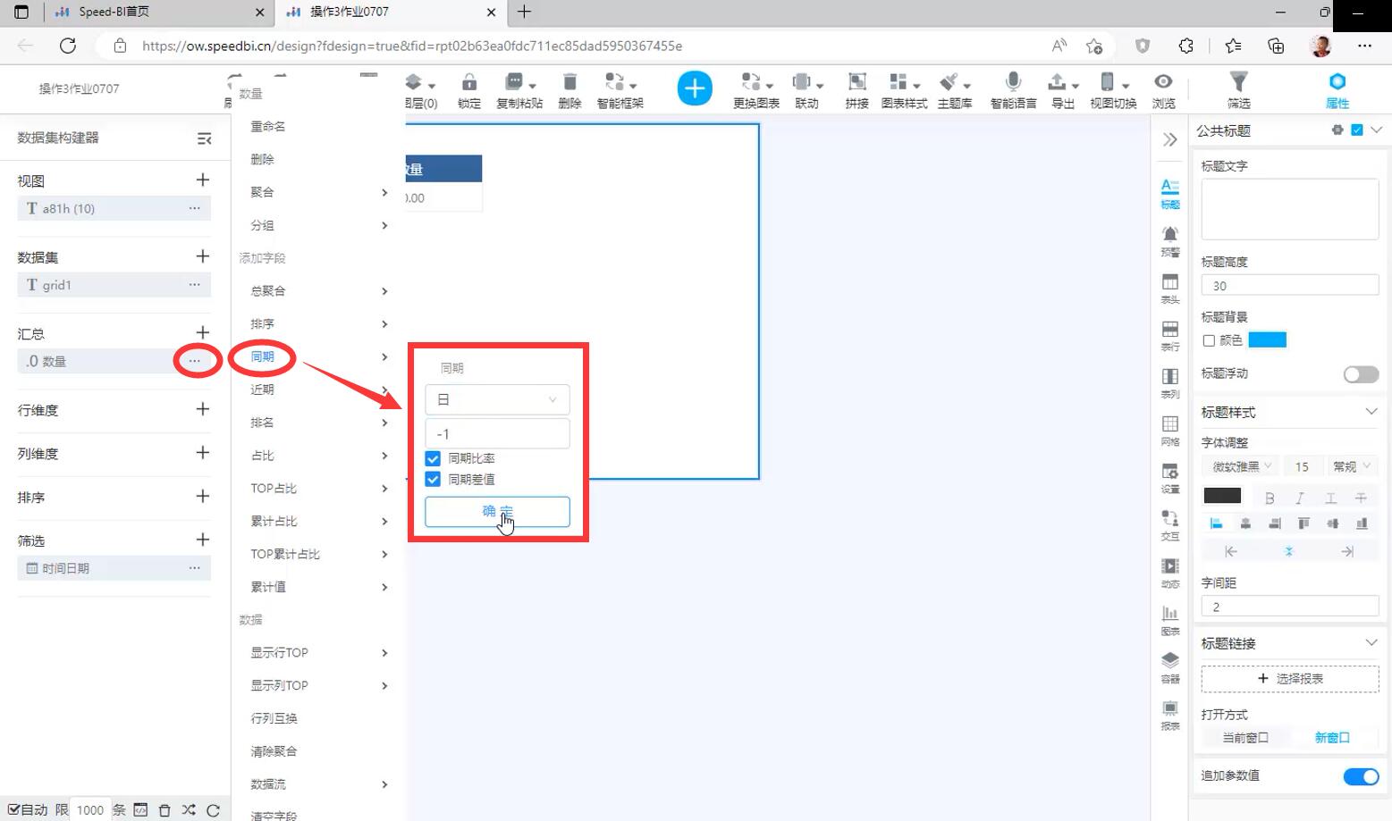Open the 微软雅黑 font dropdown
This screenshot has width=1392, height=821.
point(1241,466)
